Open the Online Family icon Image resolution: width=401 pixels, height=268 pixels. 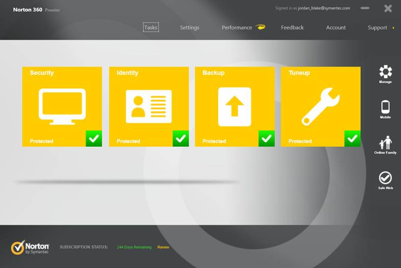pyautogui.click(x=385, y=143)
